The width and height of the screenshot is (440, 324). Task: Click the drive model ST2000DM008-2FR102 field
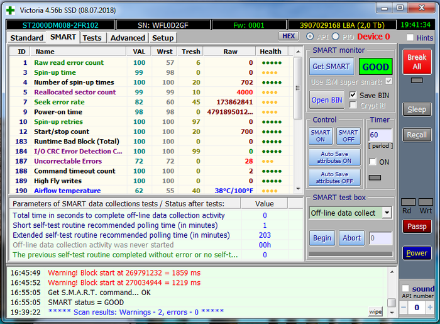[60, 25]
